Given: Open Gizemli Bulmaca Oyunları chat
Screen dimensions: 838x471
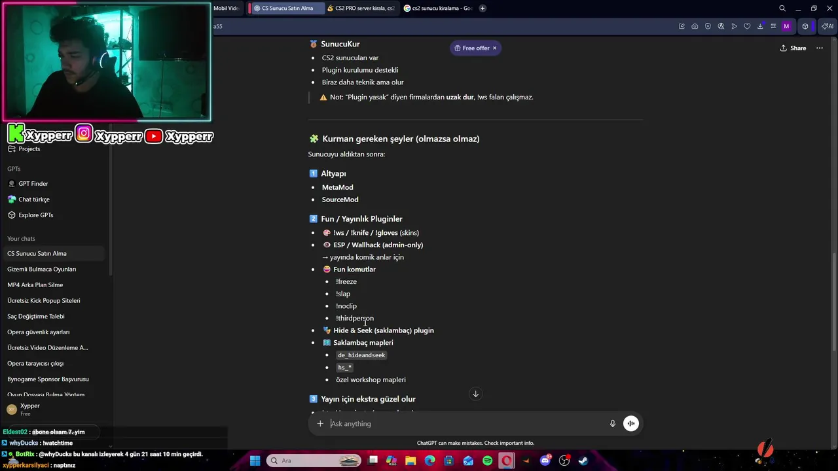Looking at the screenshot, I should click(x=54, y=269).
